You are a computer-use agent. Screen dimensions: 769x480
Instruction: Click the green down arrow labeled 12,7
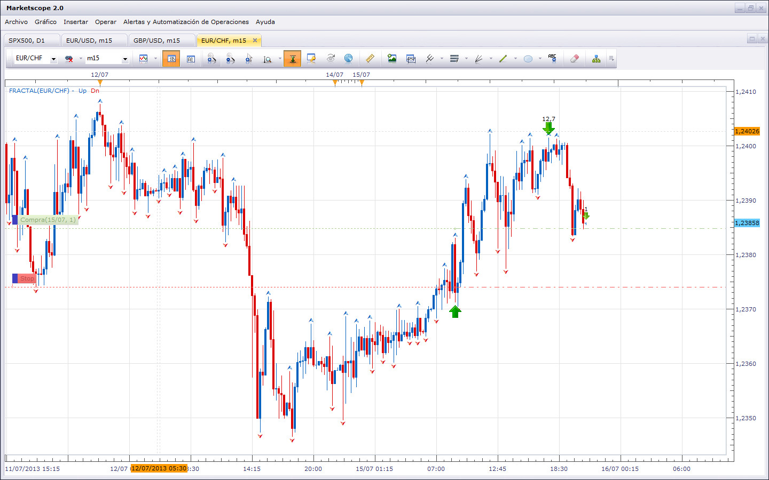(548, 127)
